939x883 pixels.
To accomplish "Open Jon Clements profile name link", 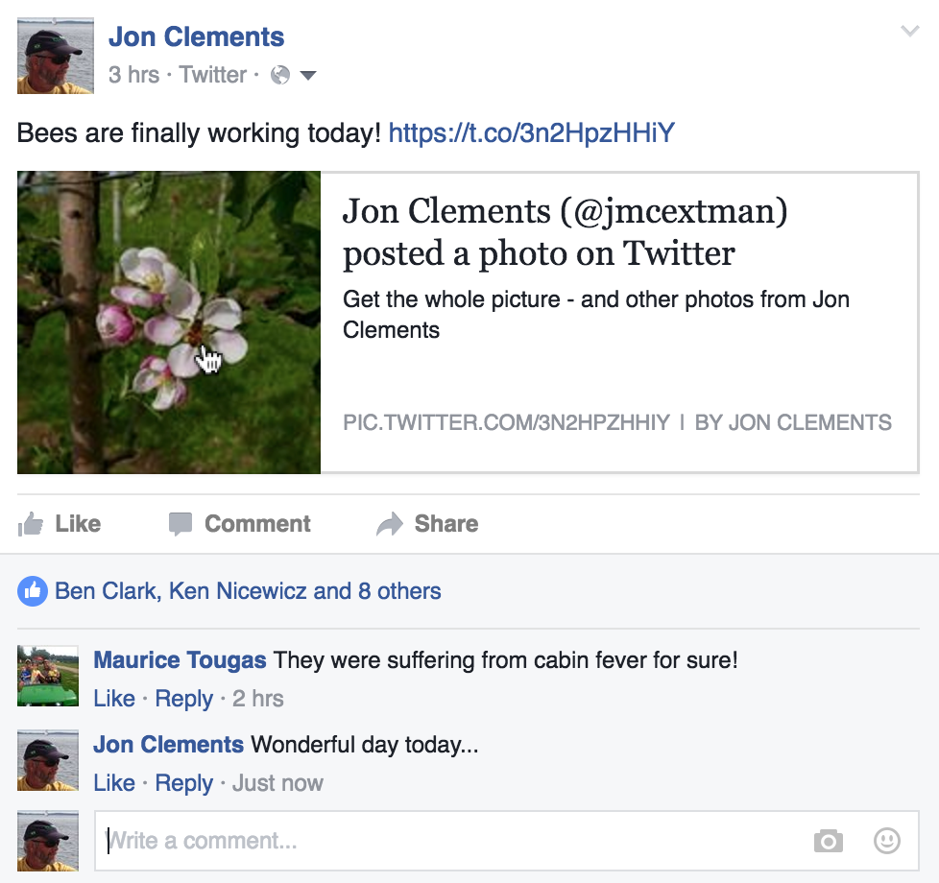I will click(x=196, y=37).
